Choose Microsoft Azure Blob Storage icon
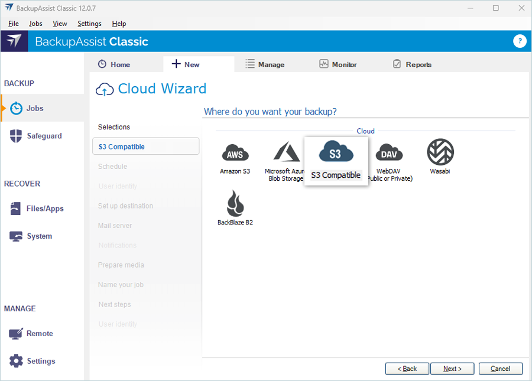The image size is (532, 381). [287, 152]
